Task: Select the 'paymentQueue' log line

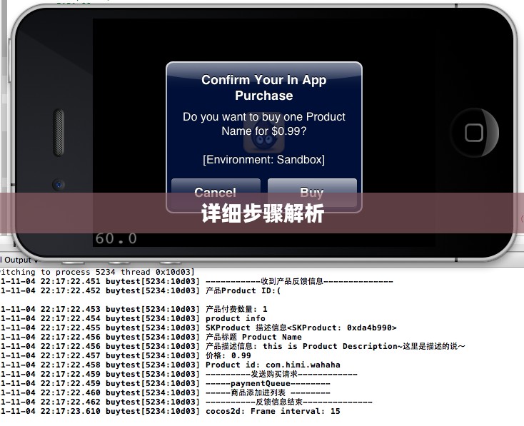Action: pyautogui.click(x=165, y=383)
